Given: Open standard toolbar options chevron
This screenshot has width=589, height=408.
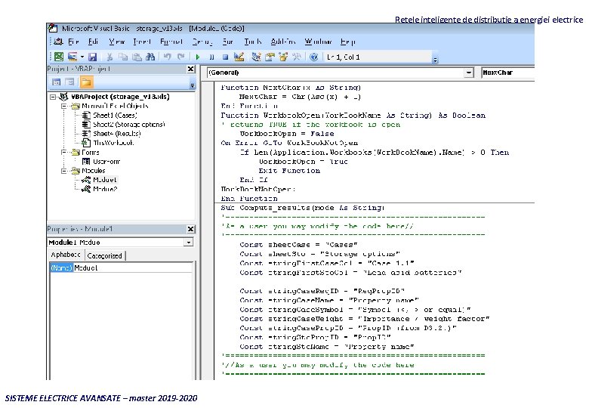Looking at the screenshot, I should click(x=436, y=60).
